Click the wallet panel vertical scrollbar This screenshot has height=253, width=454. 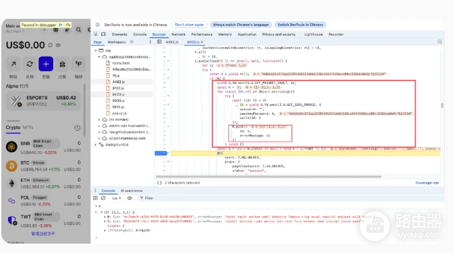(x=85, y=111)
